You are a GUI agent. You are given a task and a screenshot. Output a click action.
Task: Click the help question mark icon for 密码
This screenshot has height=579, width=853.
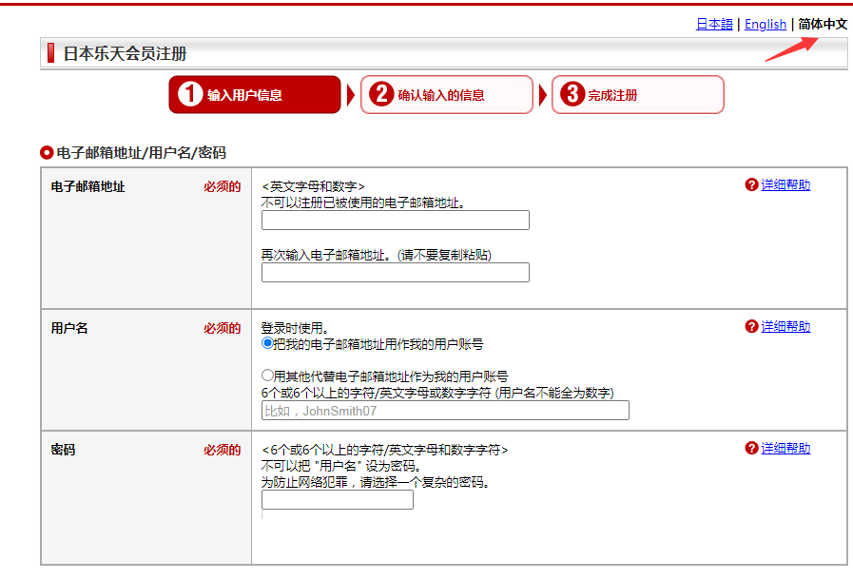coord(751,449)
